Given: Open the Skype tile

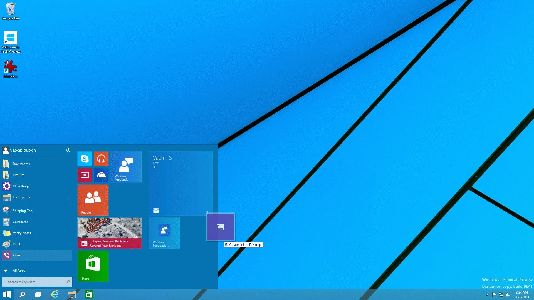Looking at the screenshot, I should tap(85, 159).
